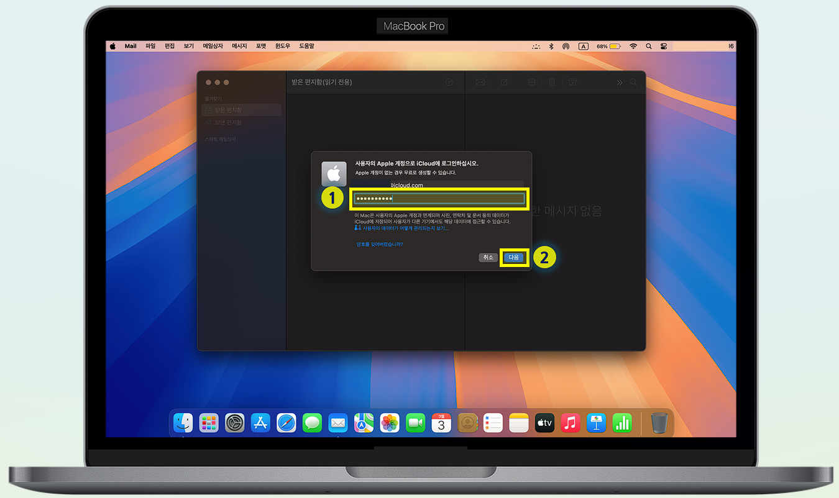Image resolution: width=839 pixels, height=498 pixels.
Task: Launch Safari from the Dock
Action: click(x=287, y=423)
